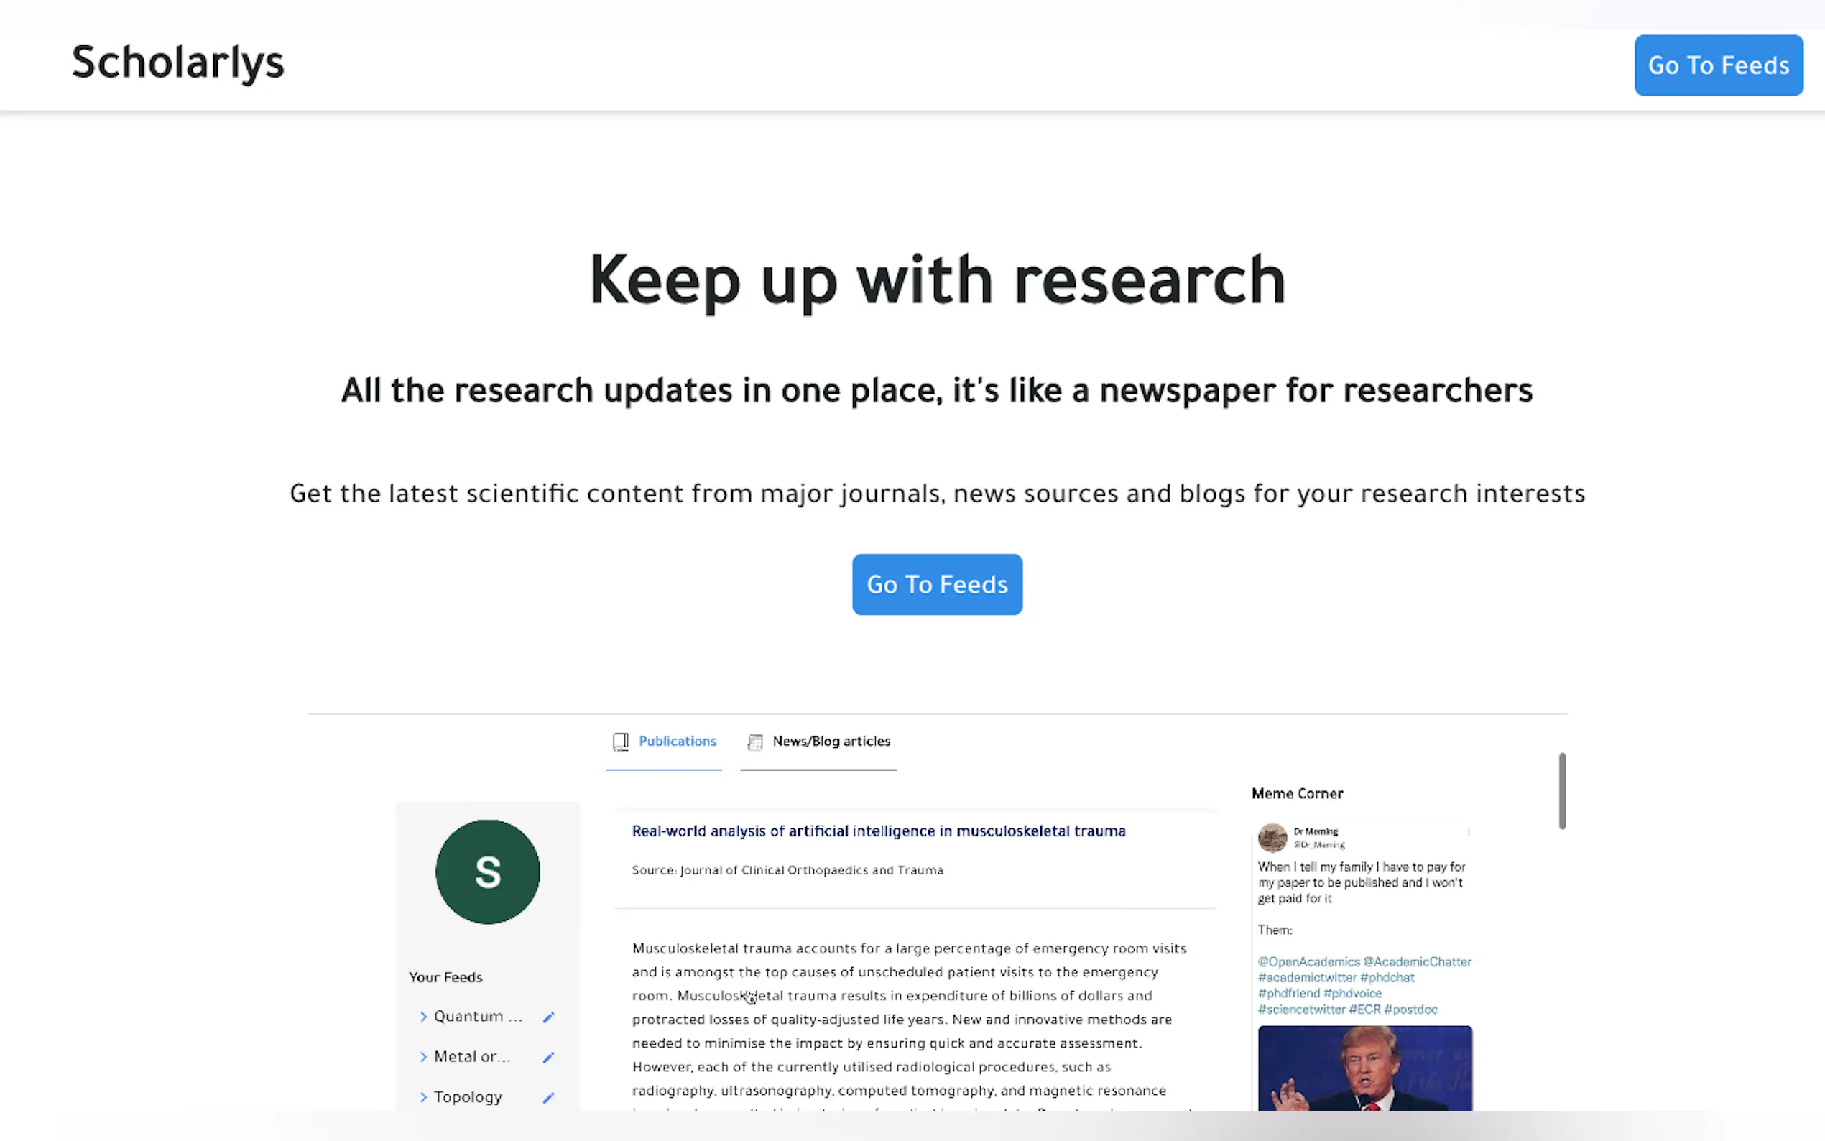The image size is (1825, 1141).
Task: Click the Scholarlys logo text
Action: pos(178,63)
